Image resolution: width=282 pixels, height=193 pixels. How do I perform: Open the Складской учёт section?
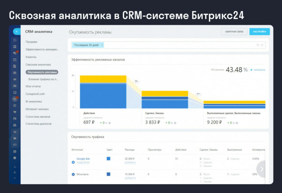35,94
